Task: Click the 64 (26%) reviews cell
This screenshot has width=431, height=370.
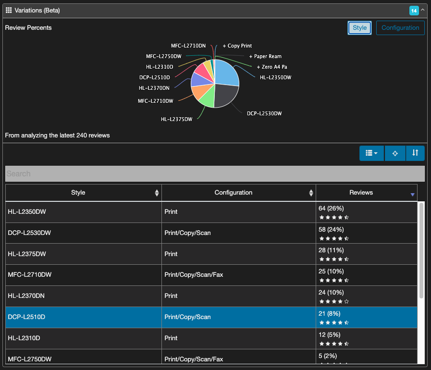Action: (x=367, y=212)
